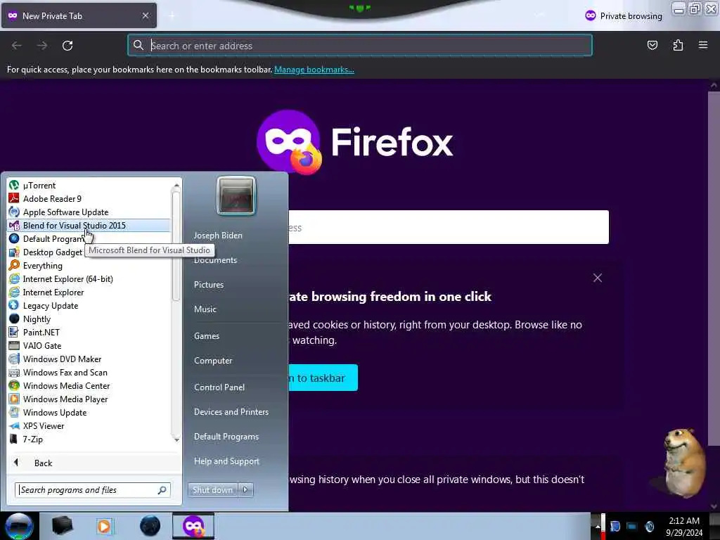Launch Blend for Visual Studio 2015

pos(89,226)
